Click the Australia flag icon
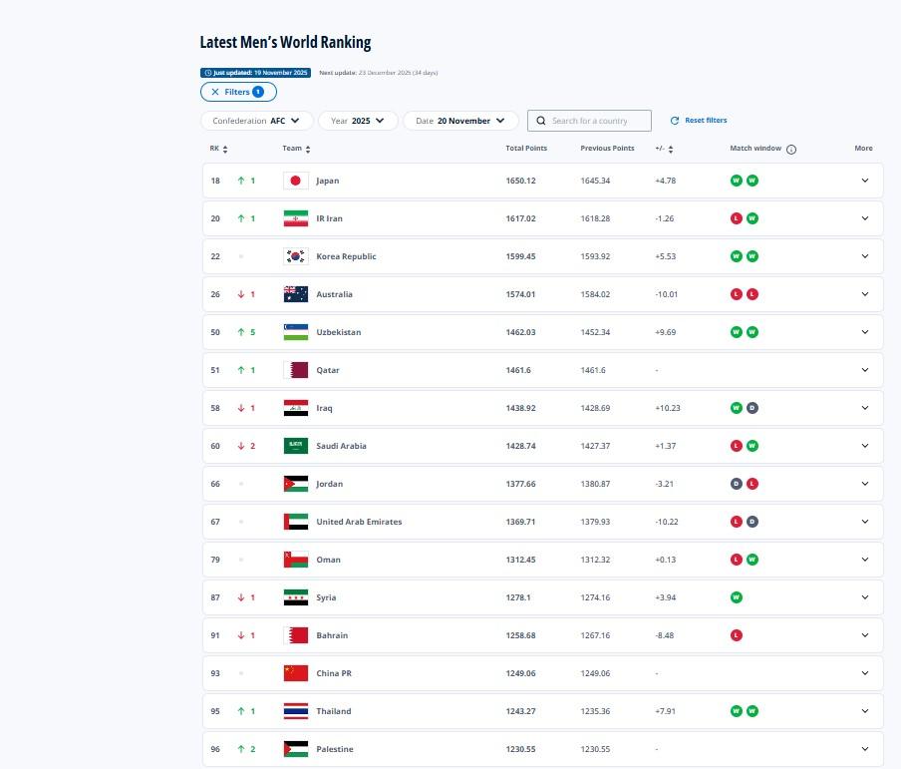Viewport: 901px width, 769px height. pos(296,294)
